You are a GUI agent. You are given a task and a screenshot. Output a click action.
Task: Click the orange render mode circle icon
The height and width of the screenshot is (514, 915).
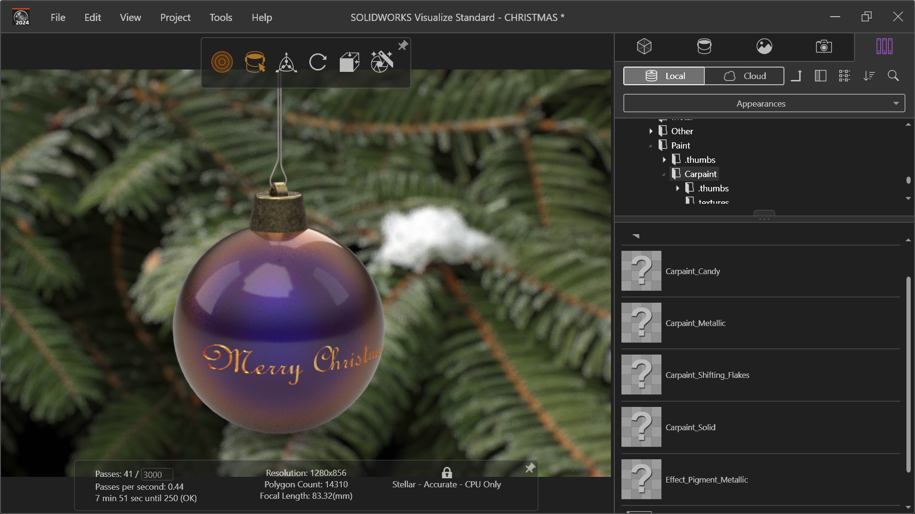tap(222, 62)
